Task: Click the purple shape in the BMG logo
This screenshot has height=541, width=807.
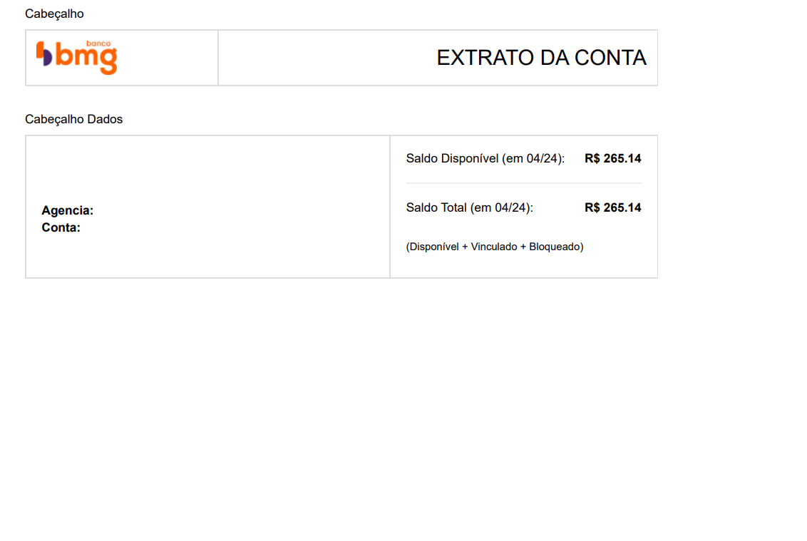Action: (x=47, y=58)
